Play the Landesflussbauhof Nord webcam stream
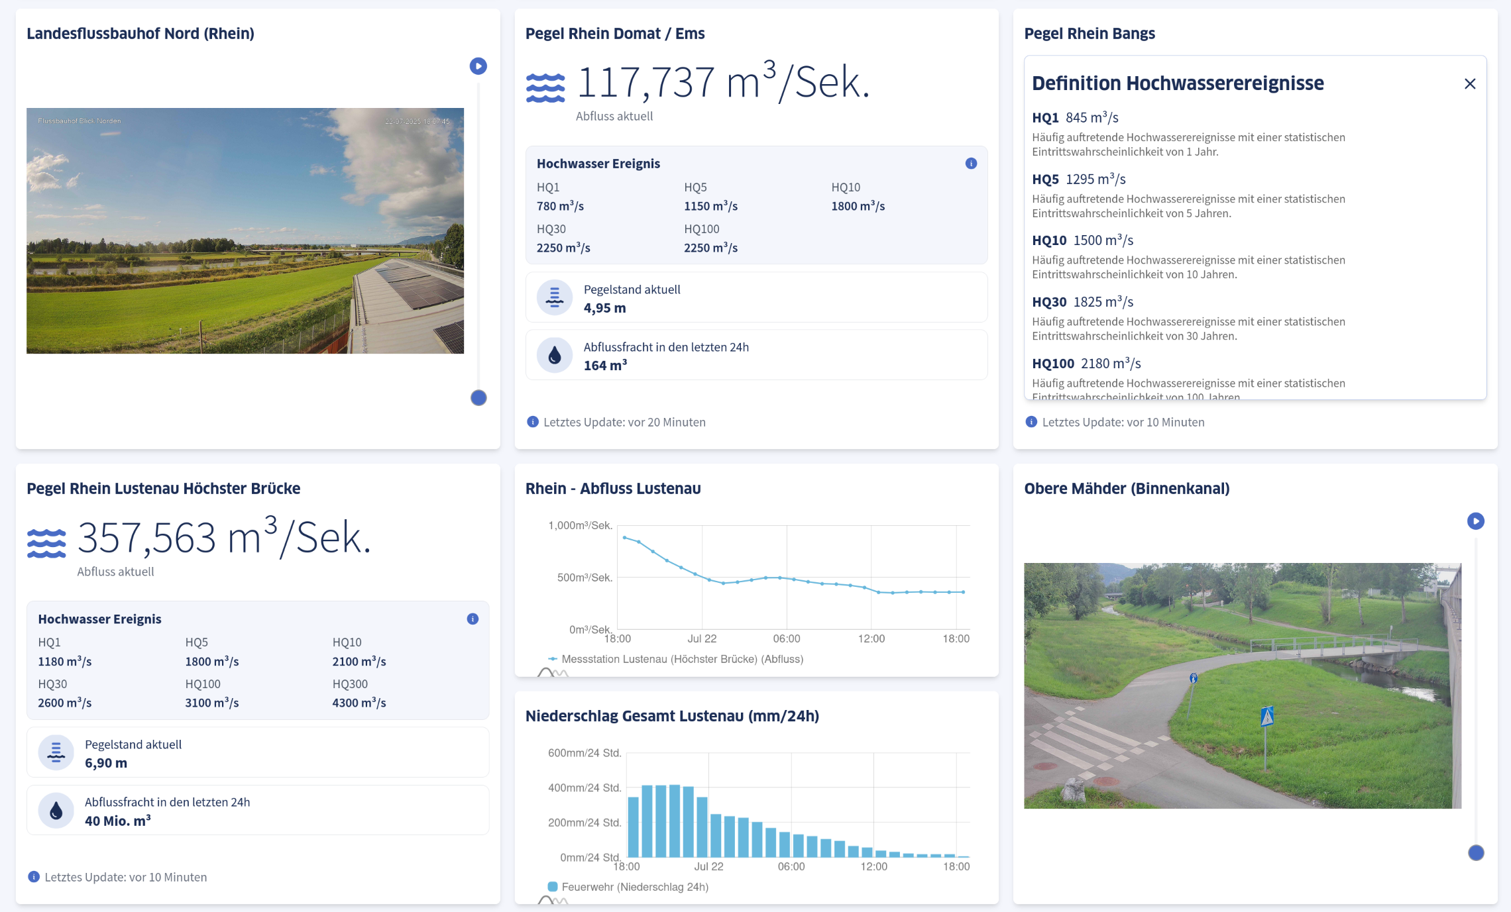 (x=478, y=66)
